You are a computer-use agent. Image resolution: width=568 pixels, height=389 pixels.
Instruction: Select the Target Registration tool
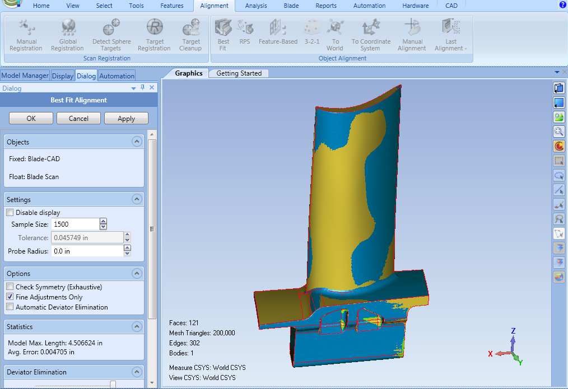pyautogui.click(x=154, y=35)
